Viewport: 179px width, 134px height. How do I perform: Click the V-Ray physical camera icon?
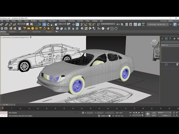[20, 28]
